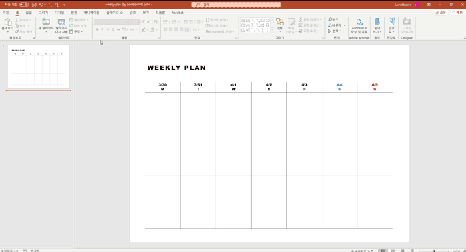Click the 바꾸기 (Replace) button

335,25
